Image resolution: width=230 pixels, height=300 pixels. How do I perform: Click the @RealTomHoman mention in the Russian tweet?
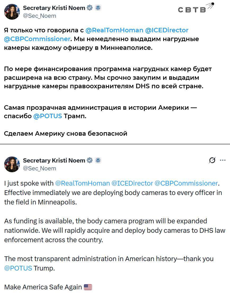click(114, 30)
